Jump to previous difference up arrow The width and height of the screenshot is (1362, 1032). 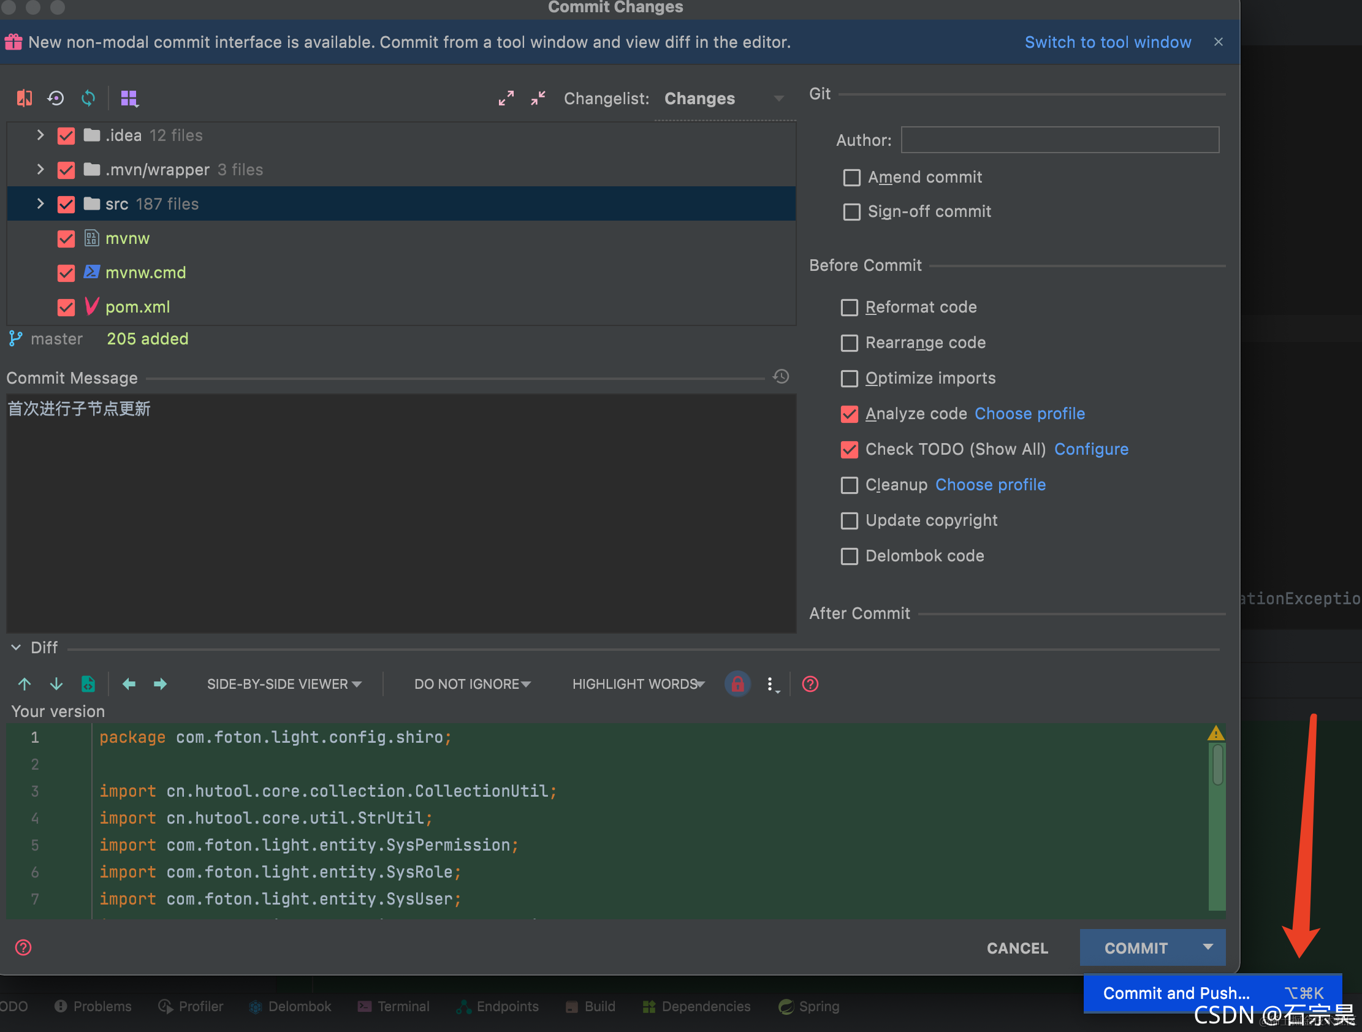tap(24, 683)
